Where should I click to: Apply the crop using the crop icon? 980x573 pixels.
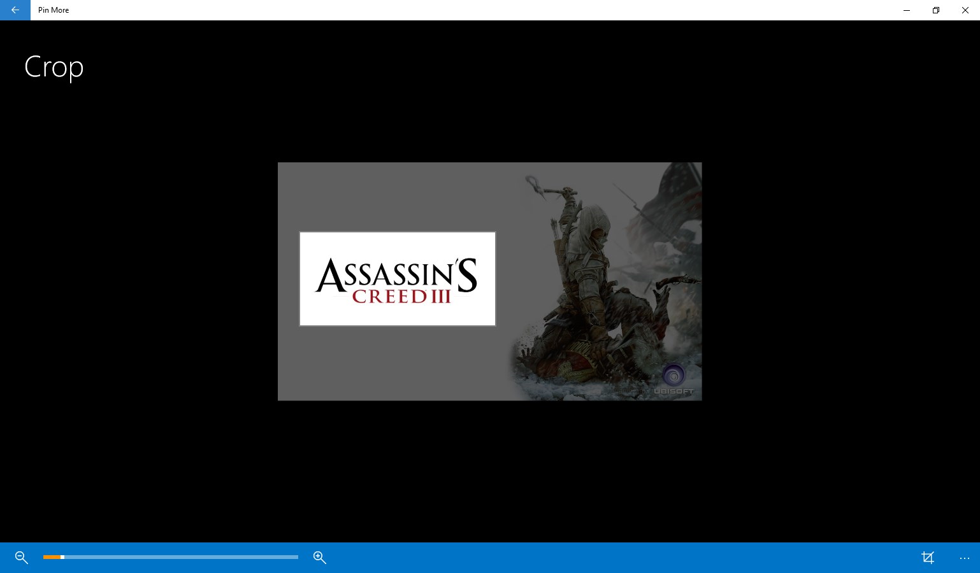(928, 558)
